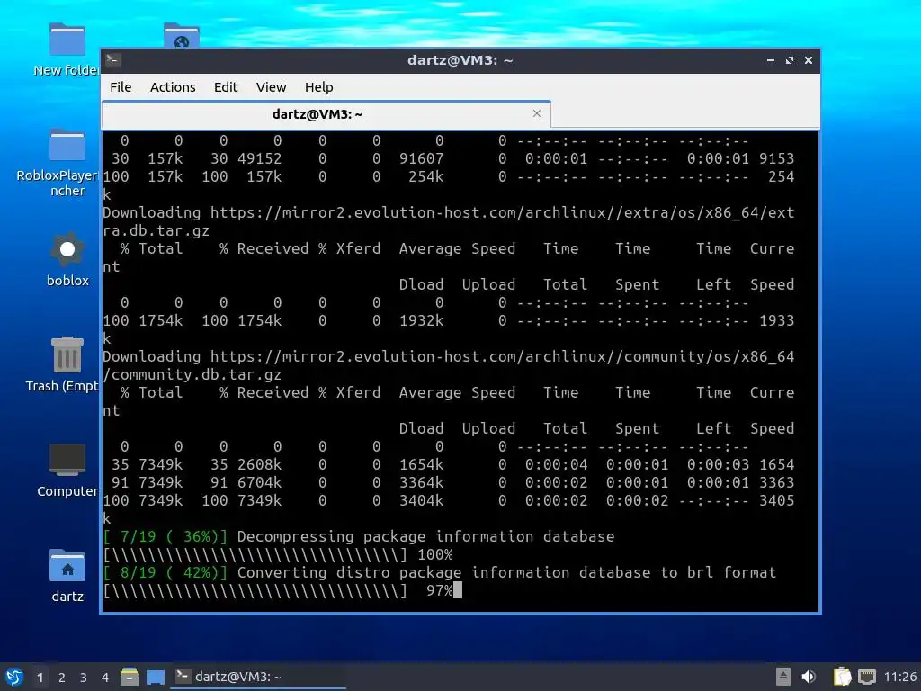Screen dimensions: 921x691
Task: Switch to virtual desktop 2
Action: click(62, 678)
